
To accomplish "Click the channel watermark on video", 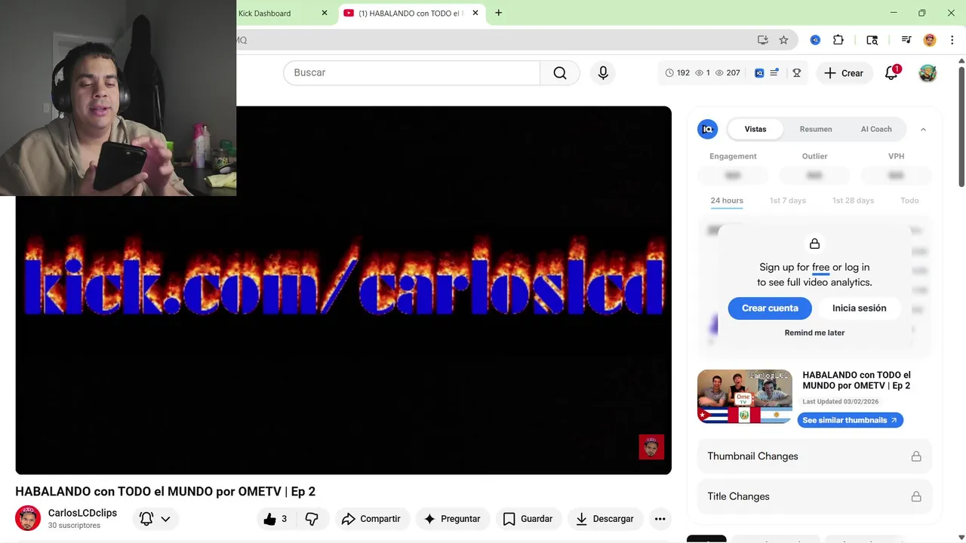I will [651, 446].
